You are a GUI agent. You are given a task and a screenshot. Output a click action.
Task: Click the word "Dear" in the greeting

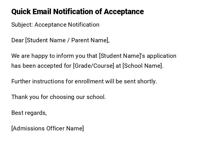coord(18,40)
